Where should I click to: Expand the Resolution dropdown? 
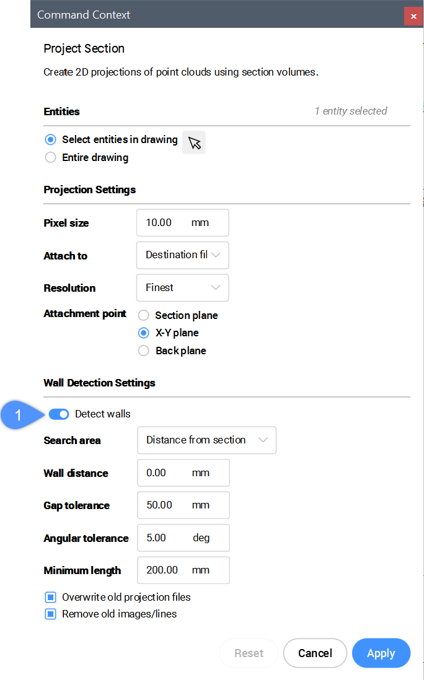coord(182,288)
